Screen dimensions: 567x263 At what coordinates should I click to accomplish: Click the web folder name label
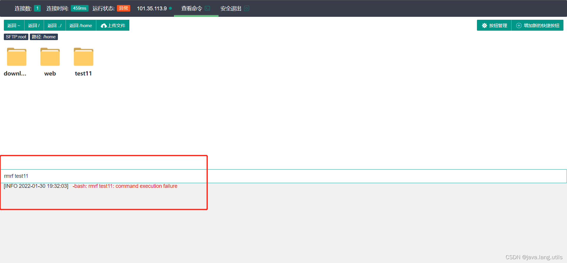pos(50,73)
